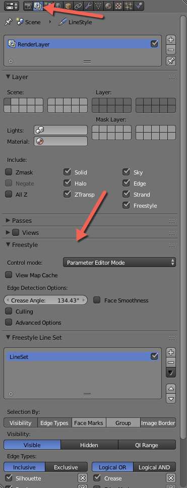
Task: Open the Control mode dropdown
Action: (119, 262)
